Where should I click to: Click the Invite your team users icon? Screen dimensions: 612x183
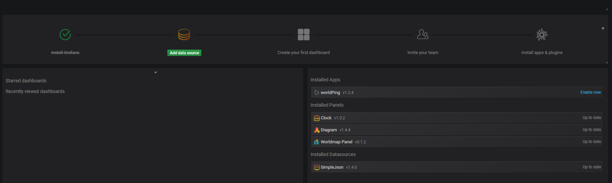423,34
